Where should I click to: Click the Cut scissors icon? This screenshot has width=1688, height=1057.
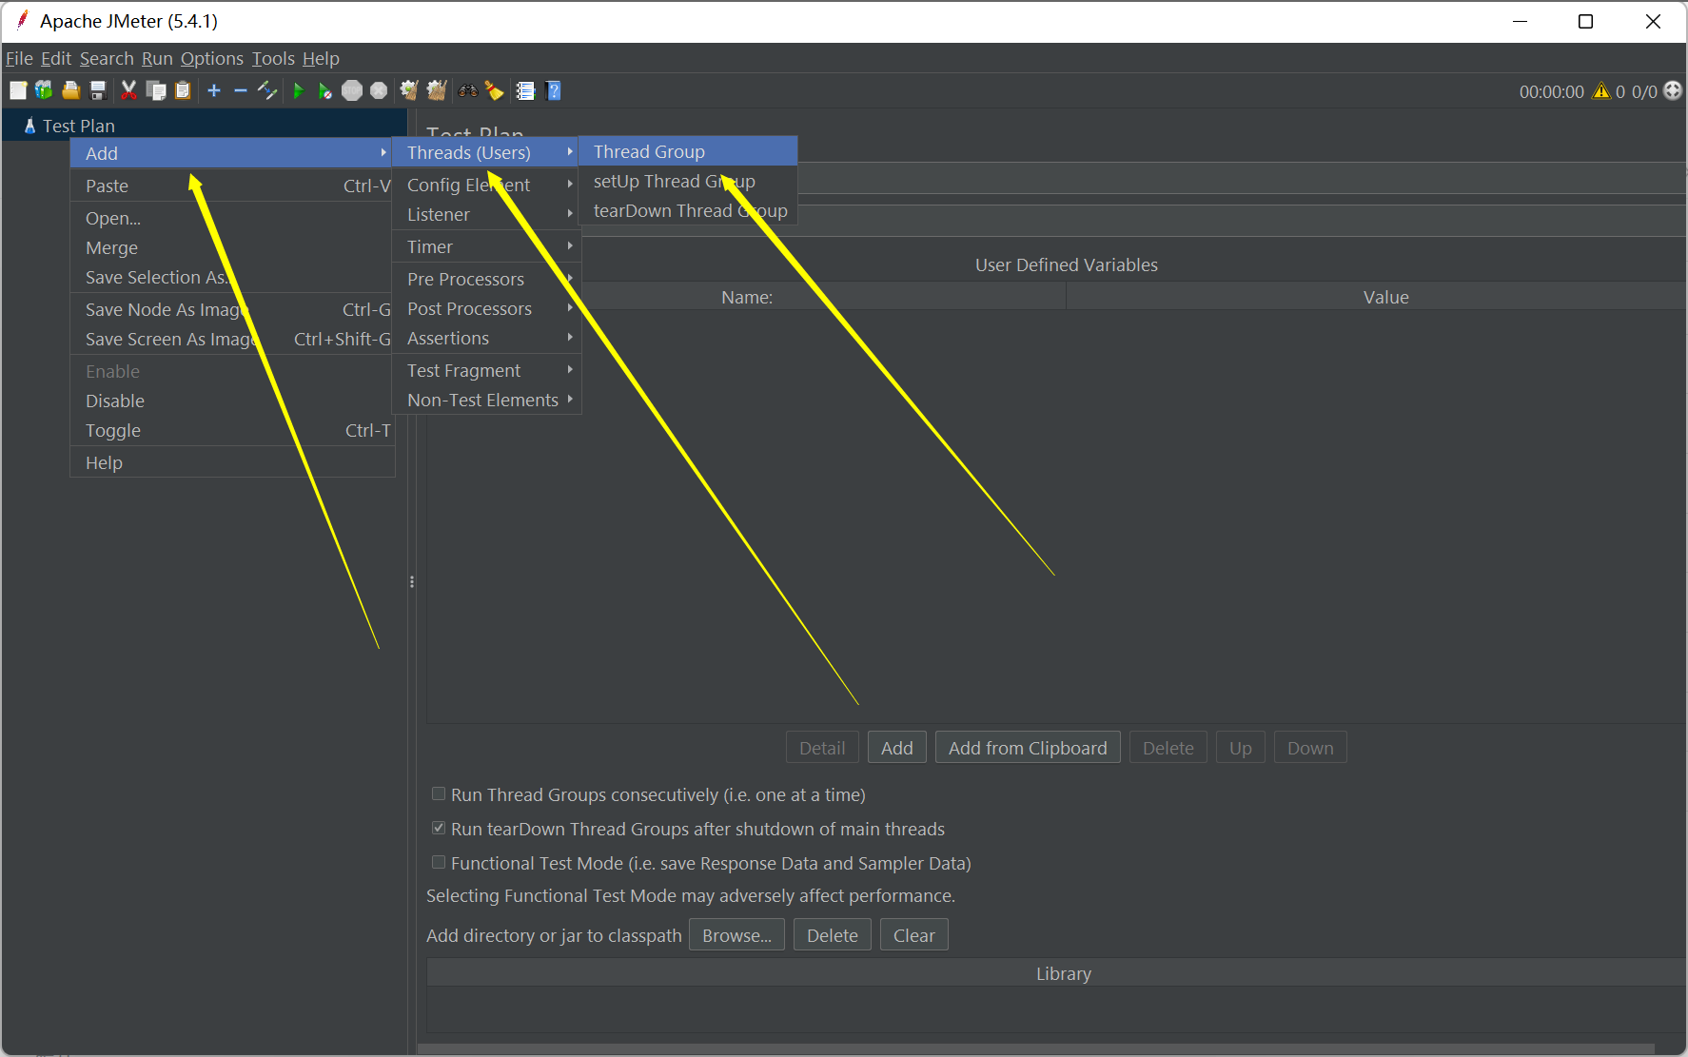(x=128, y=90)
